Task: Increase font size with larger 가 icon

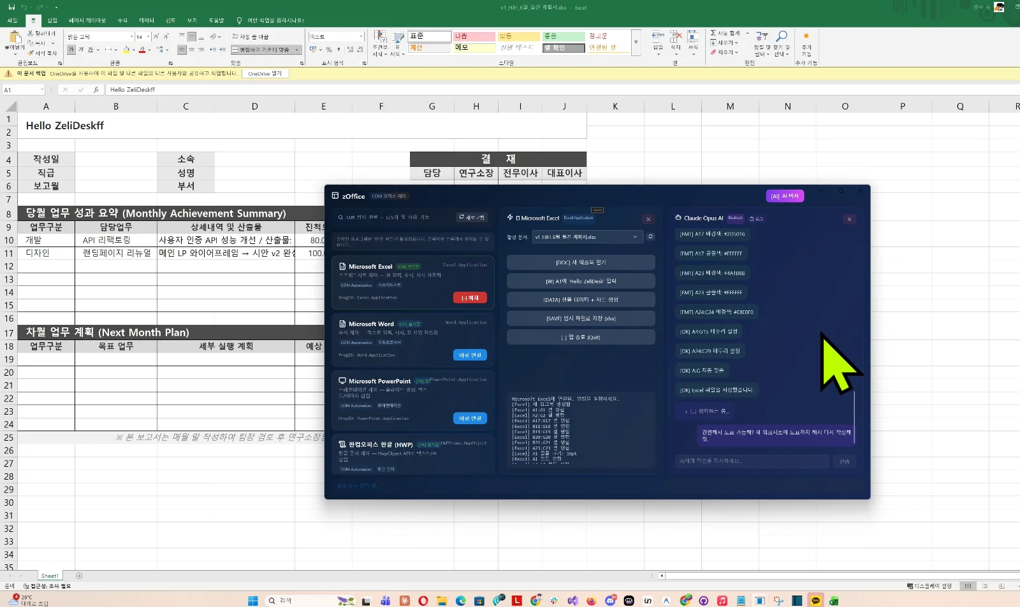Action: (x=156, y=37)
